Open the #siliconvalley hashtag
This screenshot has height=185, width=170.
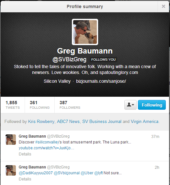coord(47,142)
